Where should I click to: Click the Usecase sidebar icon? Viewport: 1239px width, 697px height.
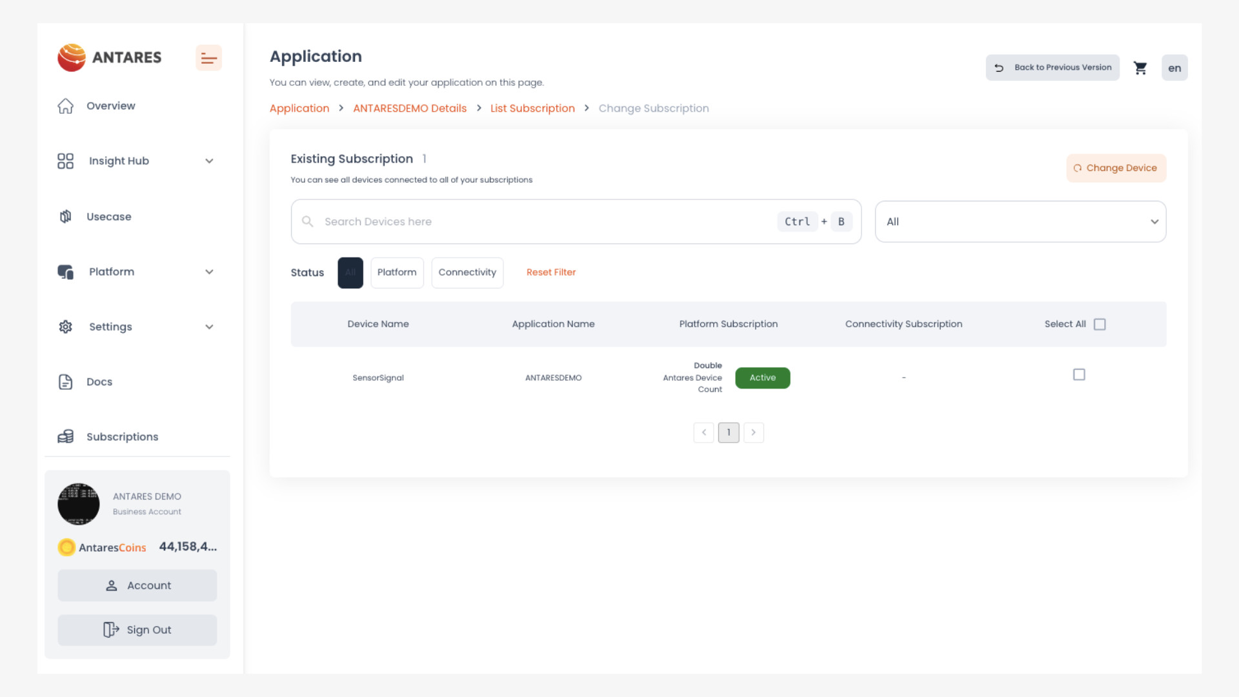click(65, 217)
